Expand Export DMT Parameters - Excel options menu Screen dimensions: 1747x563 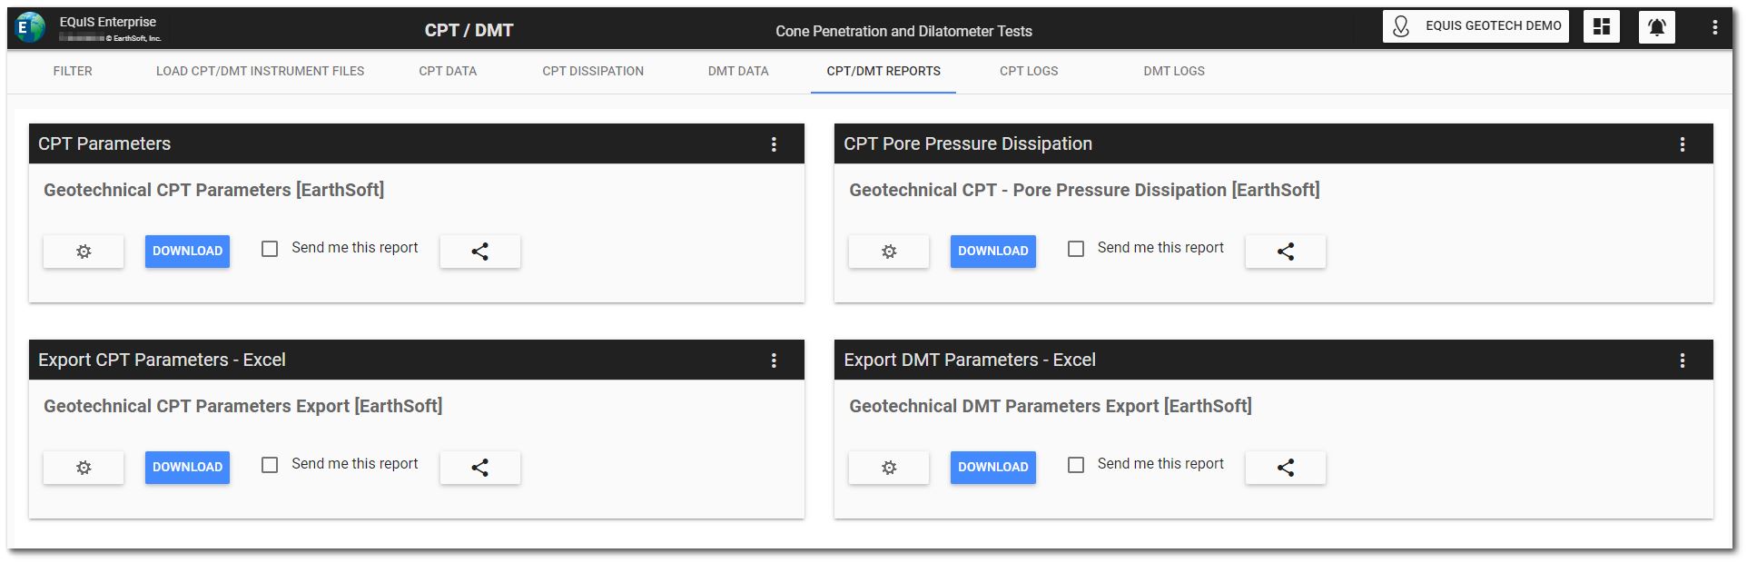(1683, 361)
